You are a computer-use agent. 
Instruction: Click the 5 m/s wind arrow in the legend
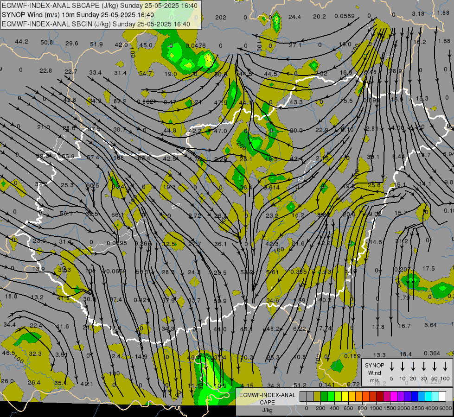pyautogui.click(x=391, y=366)
